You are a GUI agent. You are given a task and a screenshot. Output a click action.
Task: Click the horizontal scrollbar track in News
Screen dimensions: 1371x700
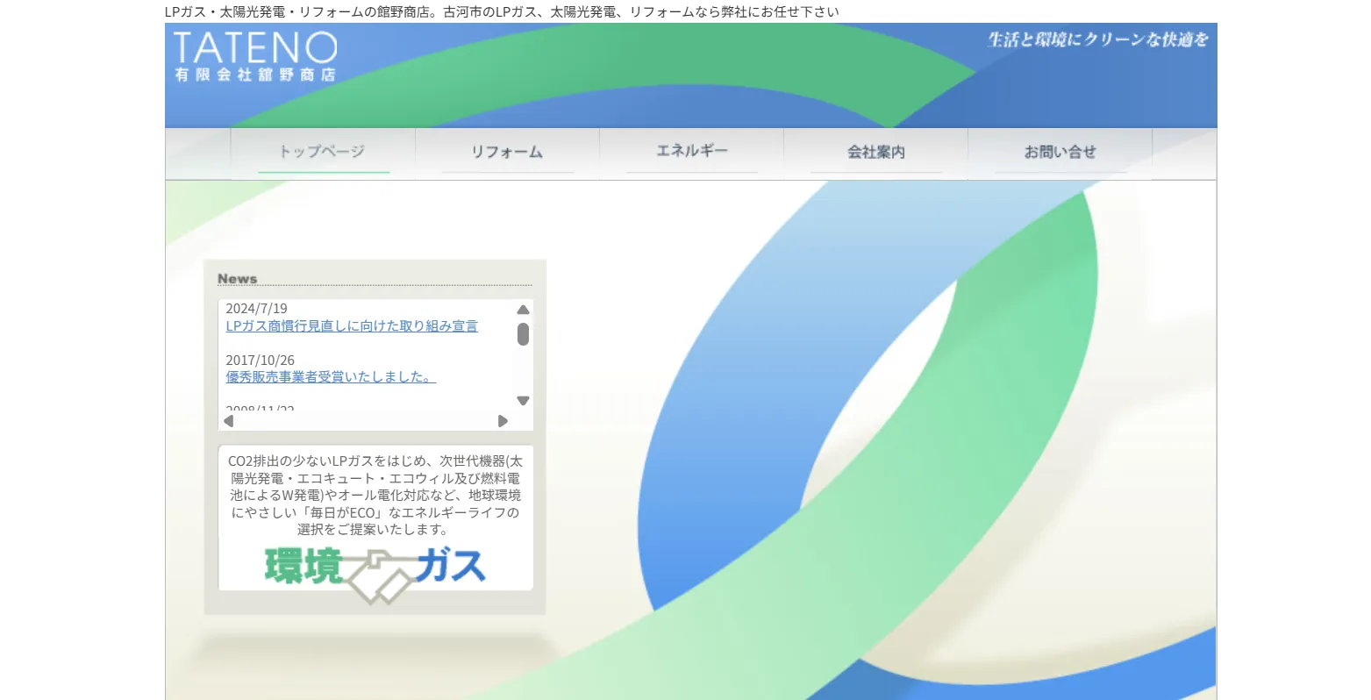(x=366, y=421)
